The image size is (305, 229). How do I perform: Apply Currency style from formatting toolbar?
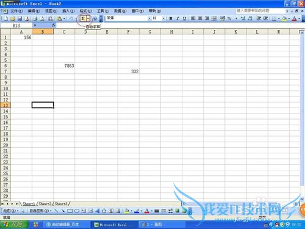pyautogui.click(x=223, y=18)
